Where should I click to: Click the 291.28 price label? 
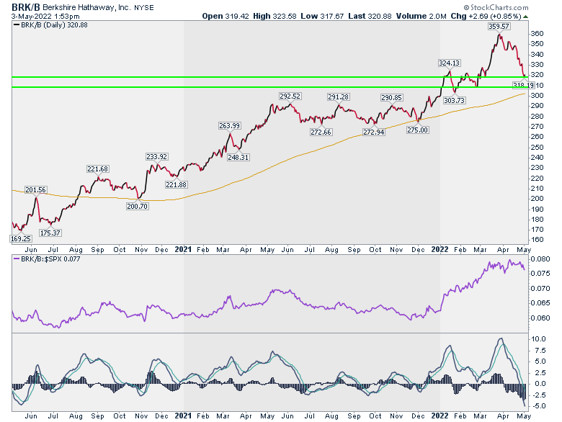[339, 97]
